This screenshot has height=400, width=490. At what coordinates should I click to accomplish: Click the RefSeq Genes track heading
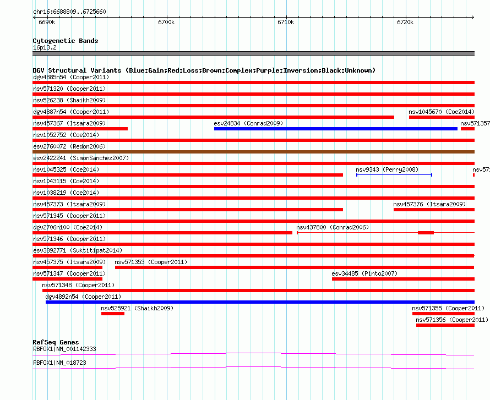56,342
